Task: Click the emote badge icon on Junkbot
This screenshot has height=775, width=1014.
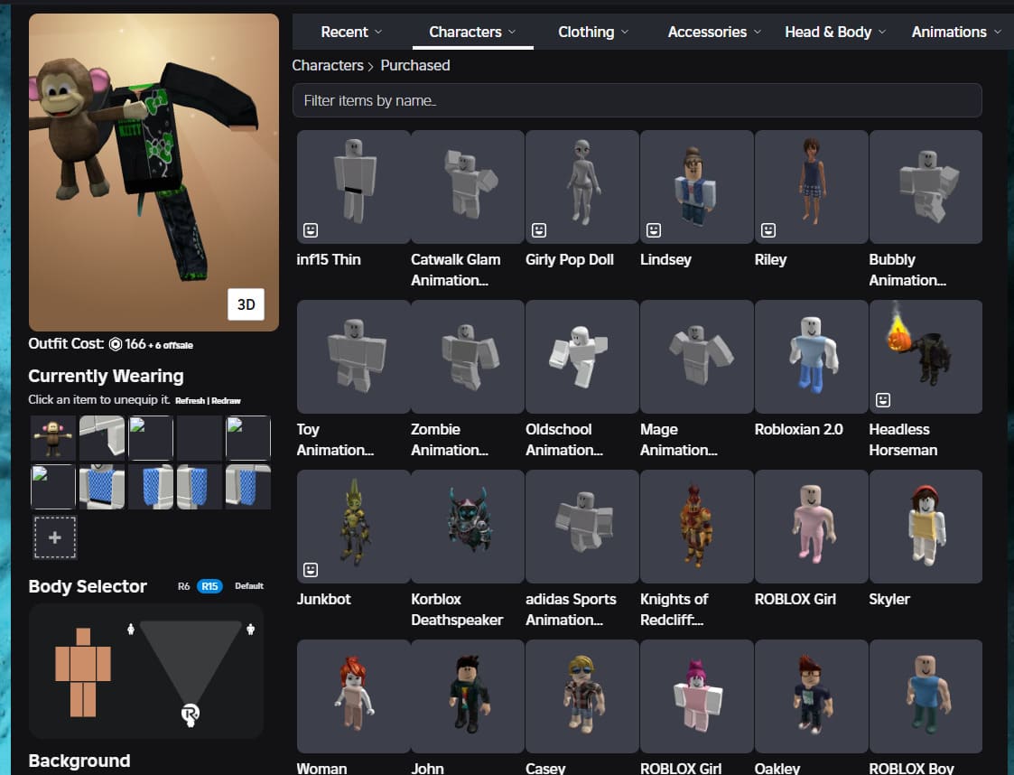Action: 311,570
